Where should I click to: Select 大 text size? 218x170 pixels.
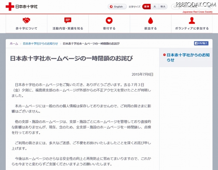(155, 6)
